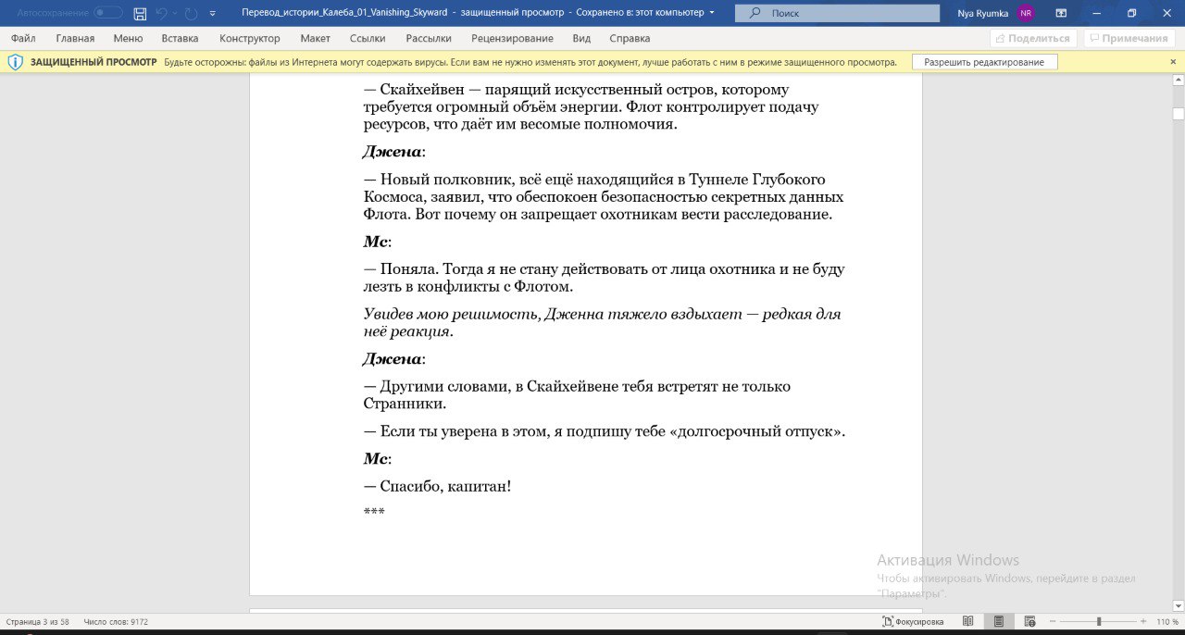Switch to the Главная ribbon tab

pos(75,38)
